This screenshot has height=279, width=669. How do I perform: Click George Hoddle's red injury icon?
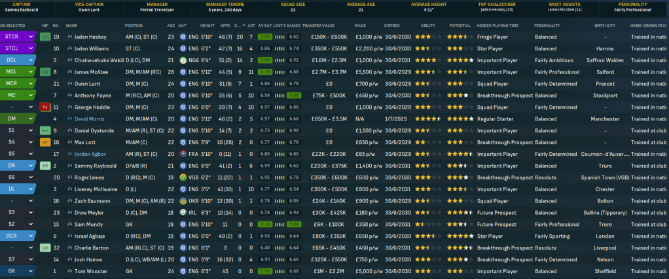pos(45,107)
